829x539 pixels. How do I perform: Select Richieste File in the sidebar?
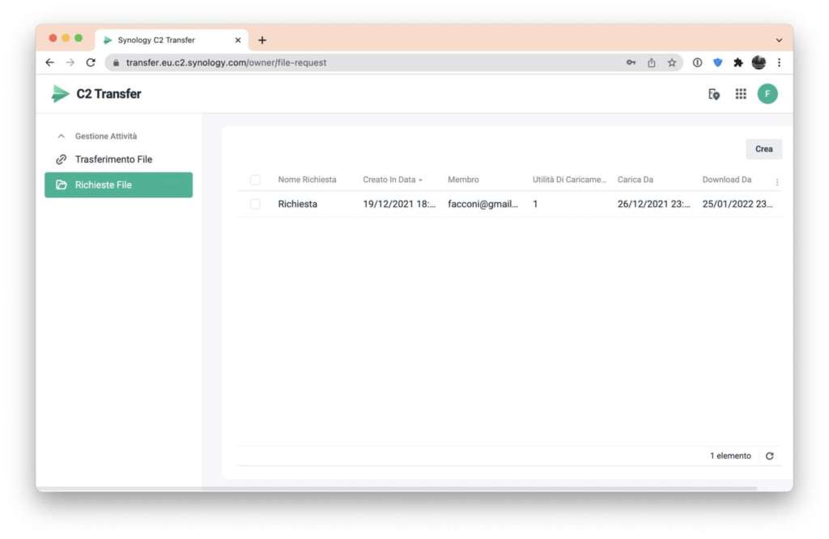click(118, 185)
